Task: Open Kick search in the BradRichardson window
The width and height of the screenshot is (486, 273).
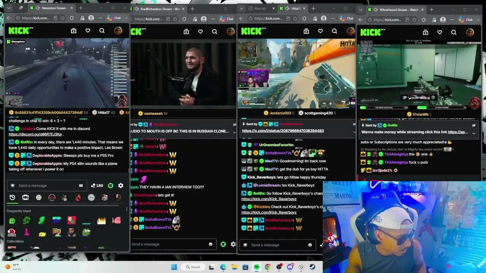Action: (215, 32)
